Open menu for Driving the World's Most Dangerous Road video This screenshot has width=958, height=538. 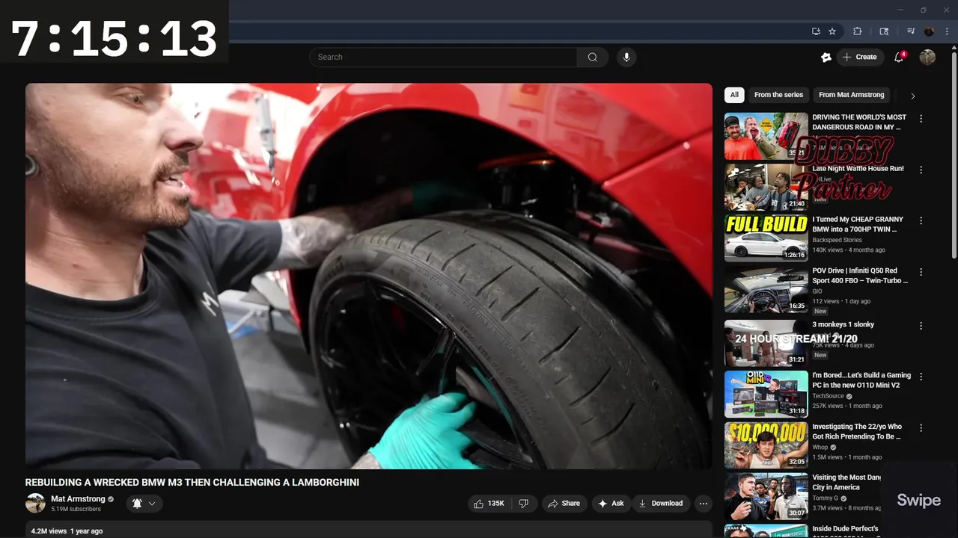pyautogui.click(x=921, y=119)
